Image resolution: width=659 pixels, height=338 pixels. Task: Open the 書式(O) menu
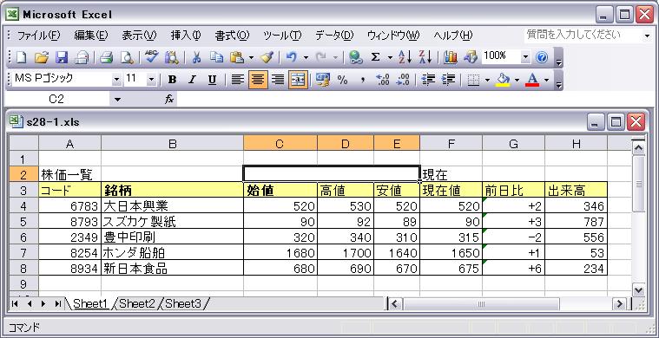point(232,36)
